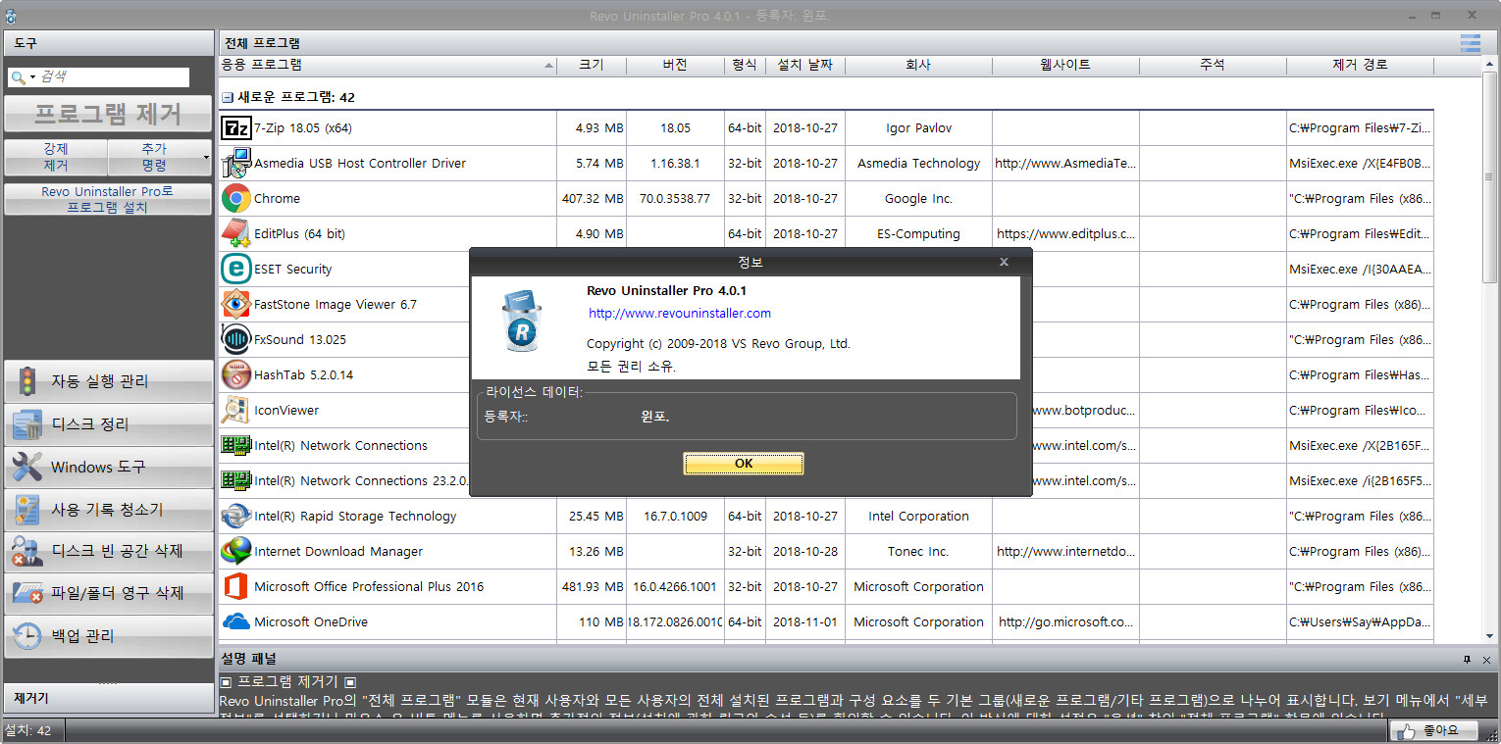The height and width of the screenshot is (744, 1501).
Task: Click the Asmedia USB Host Controller Driver icon
Action: coord(235,163)
